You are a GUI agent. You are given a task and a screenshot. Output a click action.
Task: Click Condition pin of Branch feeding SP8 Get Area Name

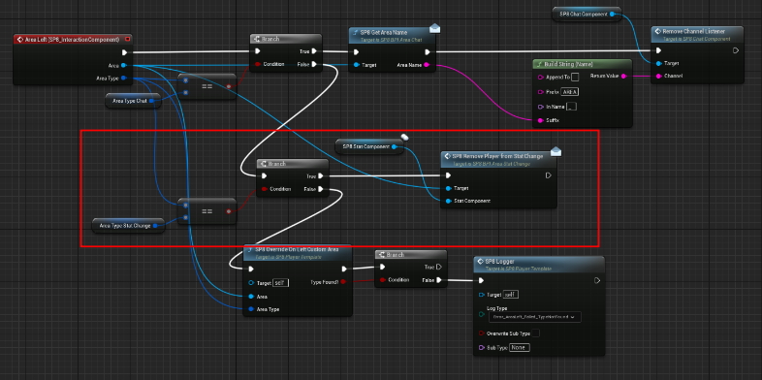coord(258,64)
